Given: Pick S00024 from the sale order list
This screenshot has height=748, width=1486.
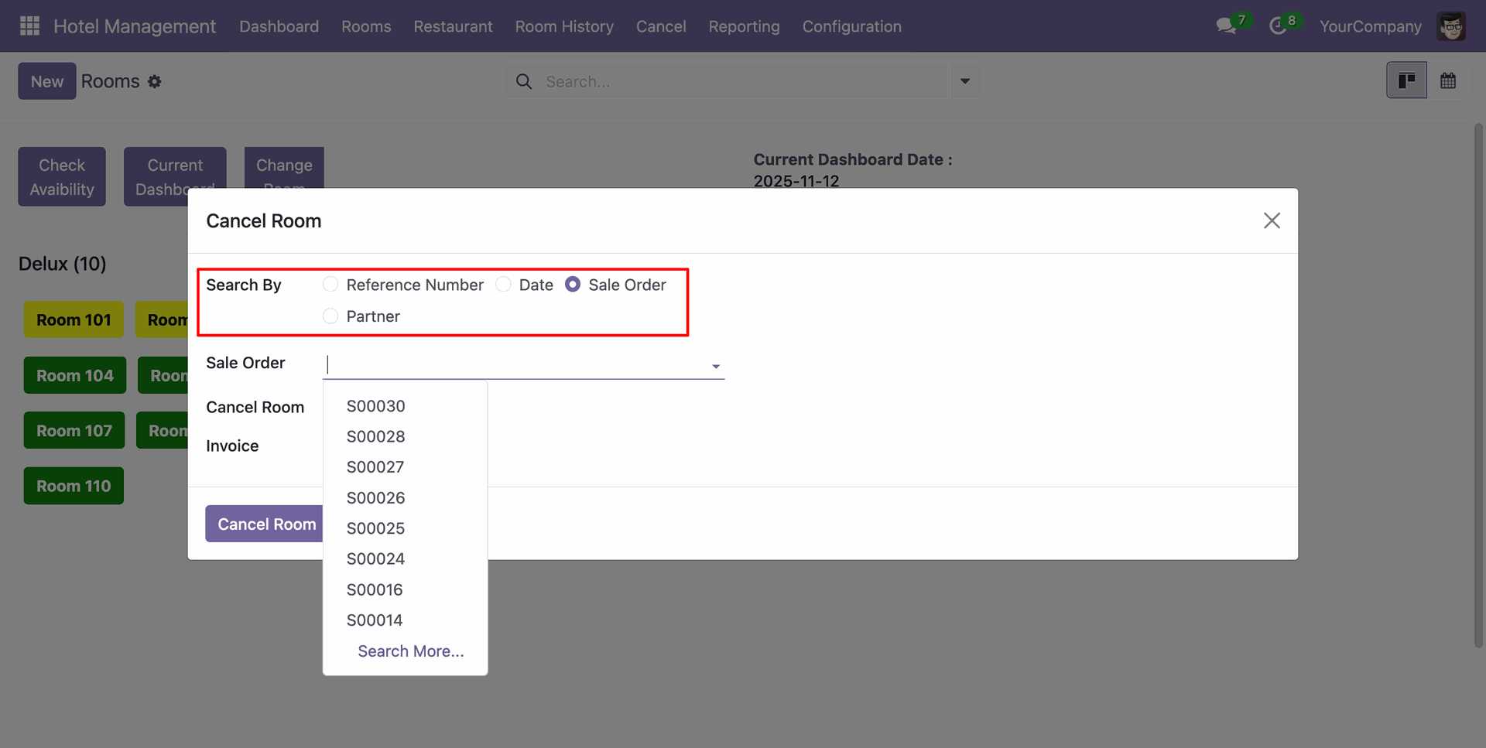Looking at the screenshot, I should [376, 559].
